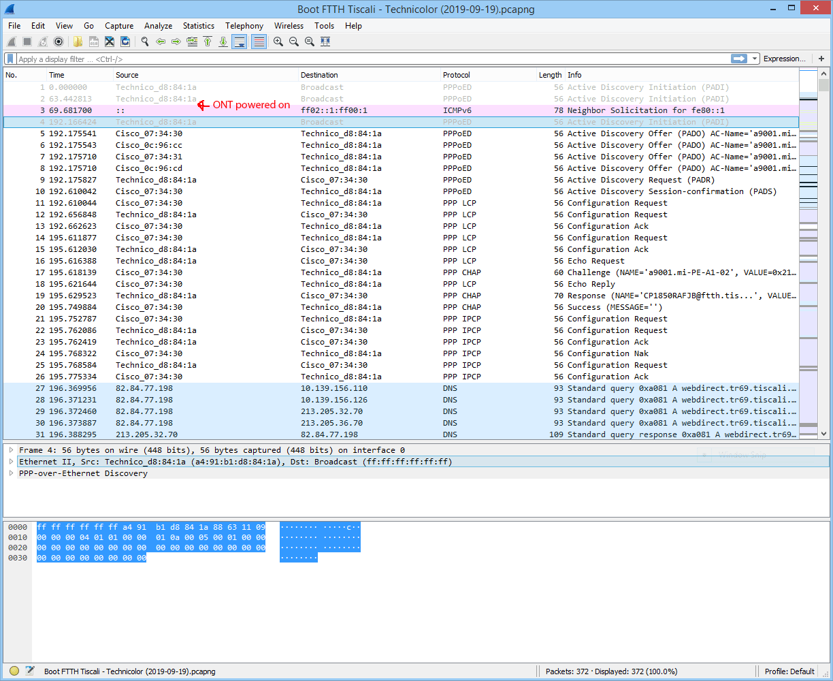
Task: Click the resize columns icon
Action: tap(325, 42)
